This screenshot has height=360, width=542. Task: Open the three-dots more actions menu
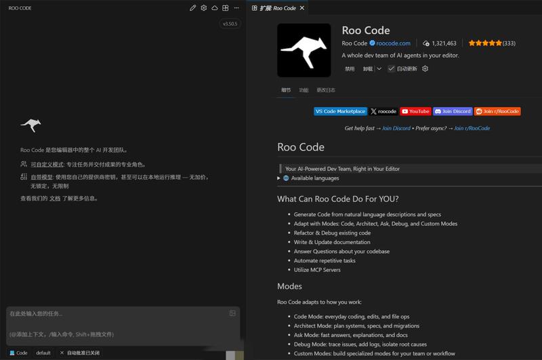tap(236, 7)
